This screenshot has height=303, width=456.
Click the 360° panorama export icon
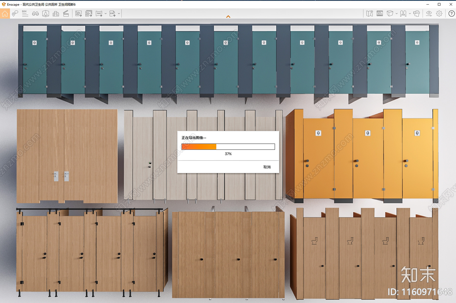click(x=99, y=13)
